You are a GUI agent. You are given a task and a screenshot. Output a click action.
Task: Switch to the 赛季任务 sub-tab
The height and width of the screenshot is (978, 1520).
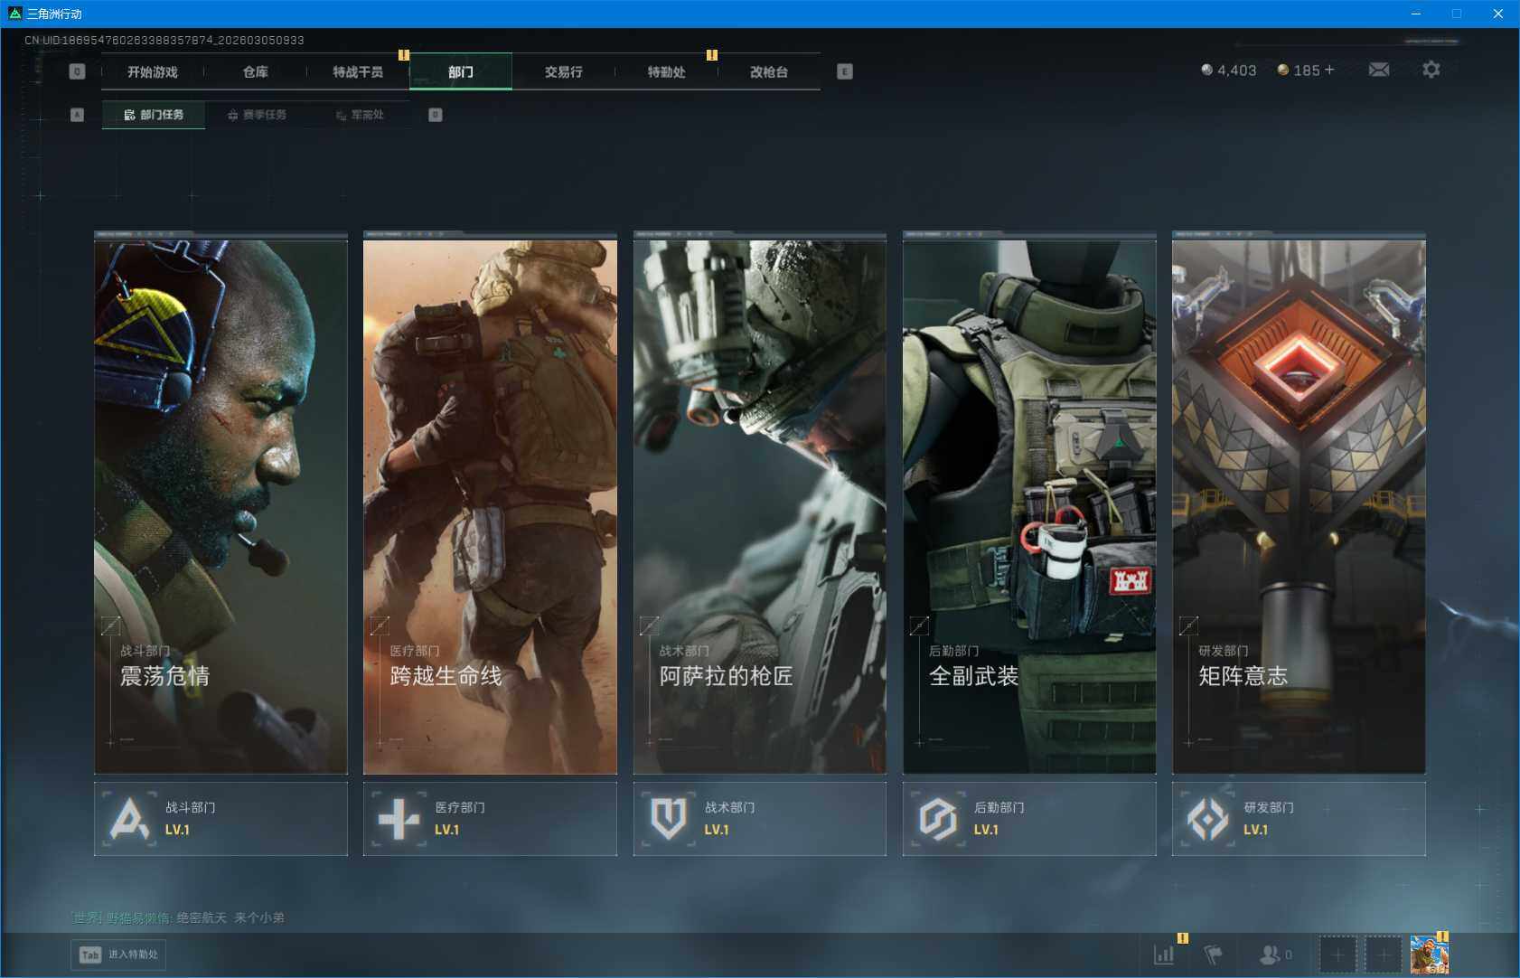tap(258, 115)
